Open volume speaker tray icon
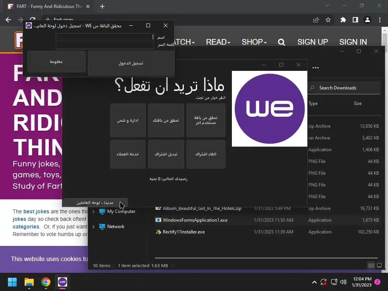Image resolution: width=388 pixels, height=291 pixels. point(343,282)
